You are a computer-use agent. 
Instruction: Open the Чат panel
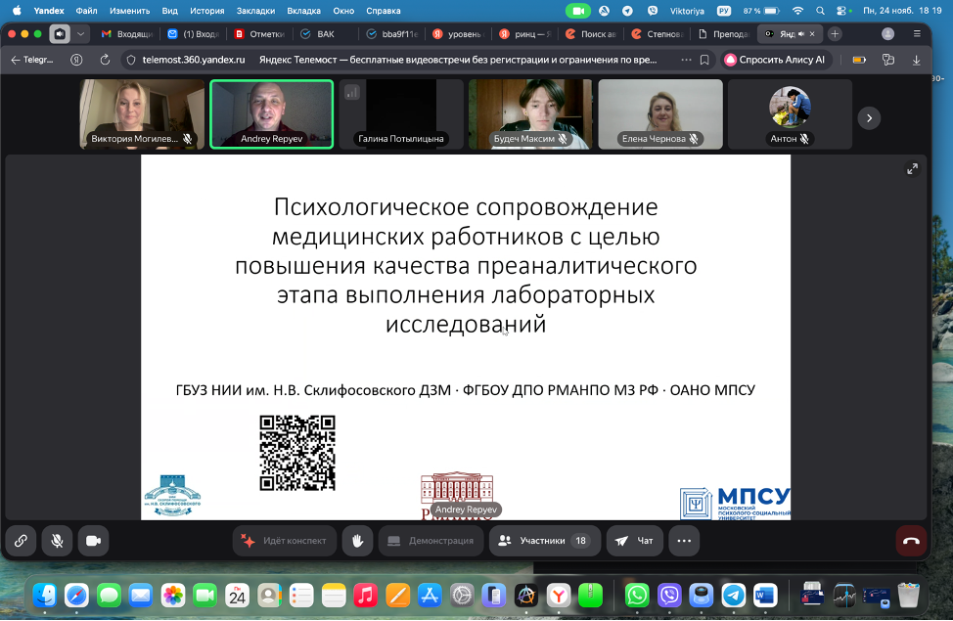point(634,540)
